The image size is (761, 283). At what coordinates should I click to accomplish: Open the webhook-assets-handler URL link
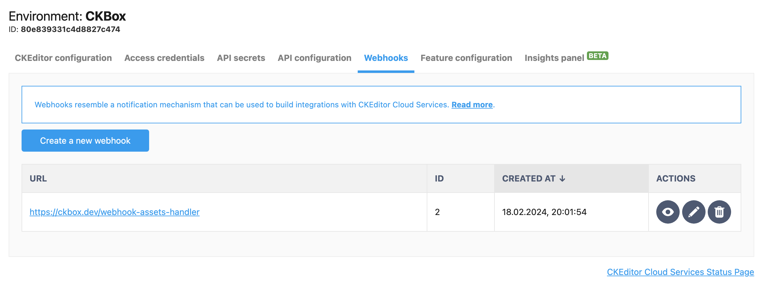coord(115,212)
